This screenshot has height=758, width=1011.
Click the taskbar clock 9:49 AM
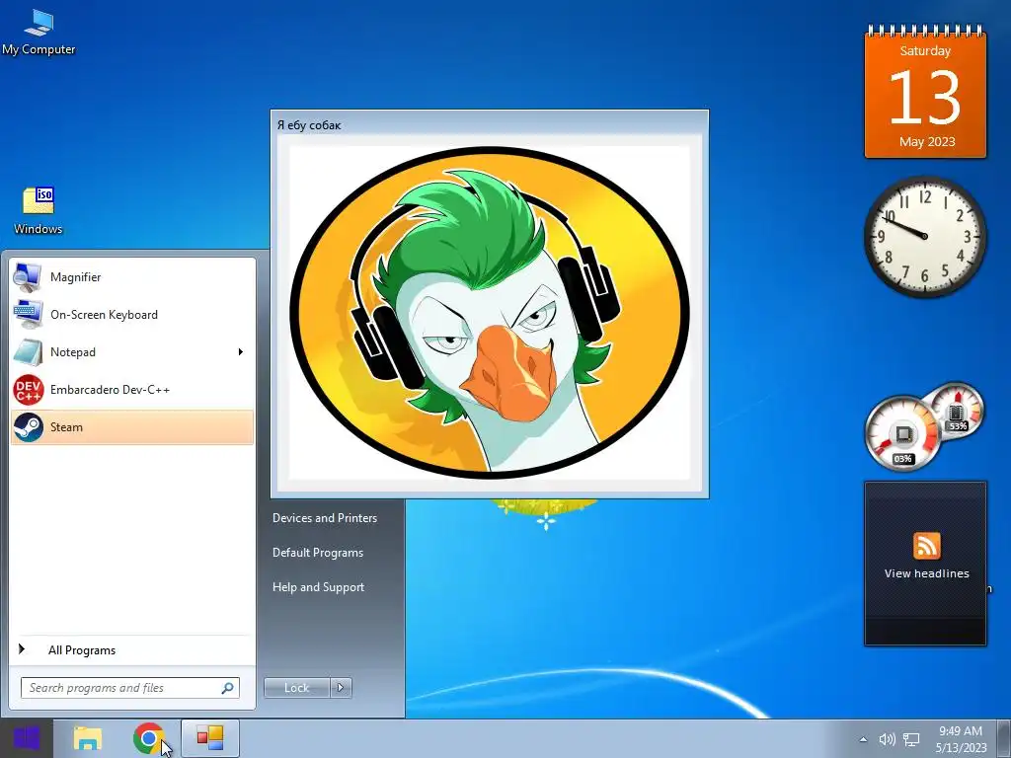click(961, 731)
